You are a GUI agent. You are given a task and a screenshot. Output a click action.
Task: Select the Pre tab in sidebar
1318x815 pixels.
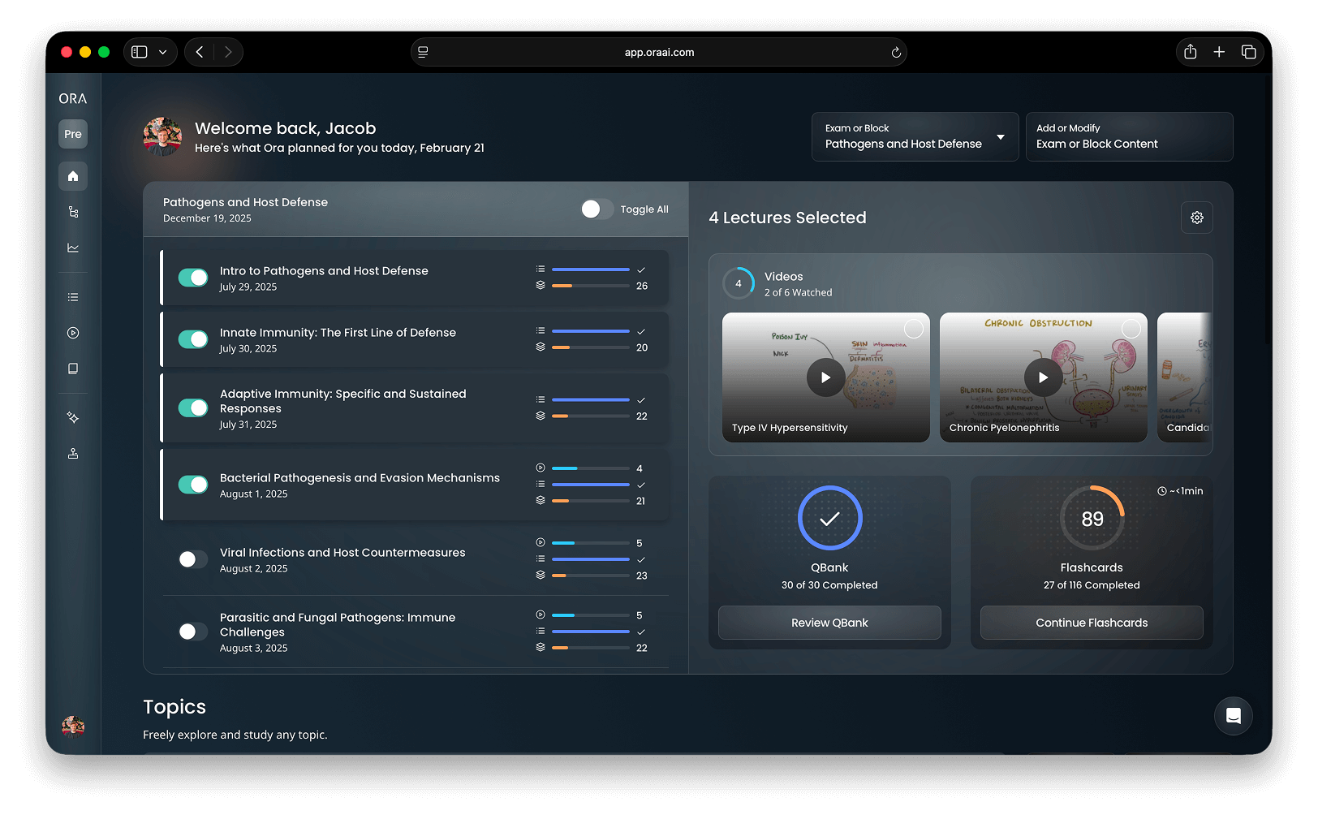tap(73, 134)
